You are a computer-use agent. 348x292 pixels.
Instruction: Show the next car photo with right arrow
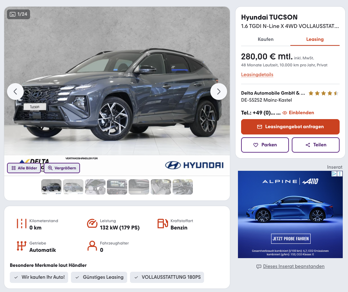[x=219, y=92]
